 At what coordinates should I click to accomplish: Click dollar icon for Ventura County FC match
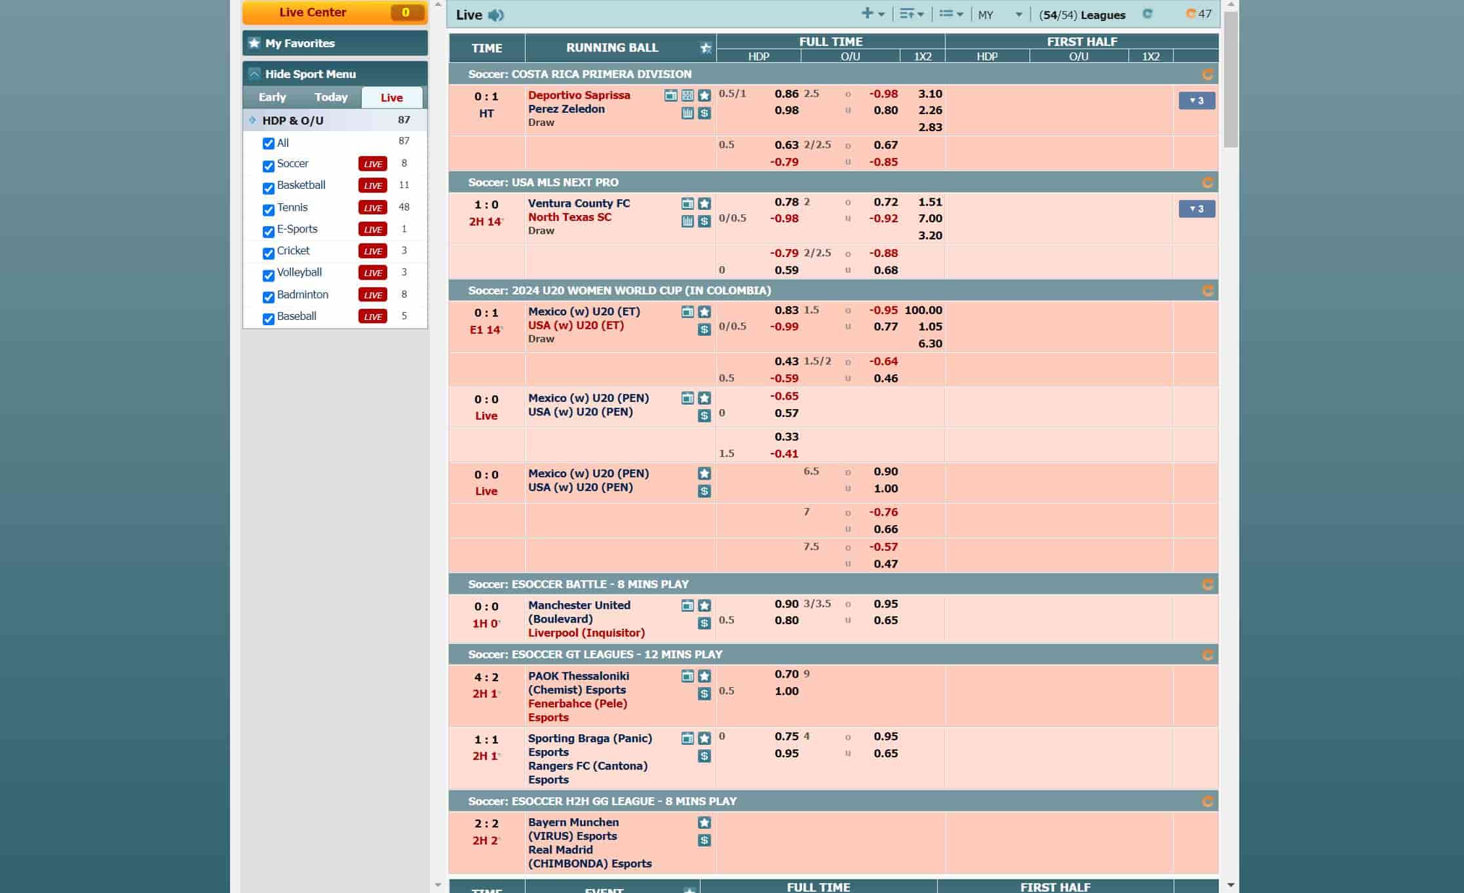pos(704,222)
